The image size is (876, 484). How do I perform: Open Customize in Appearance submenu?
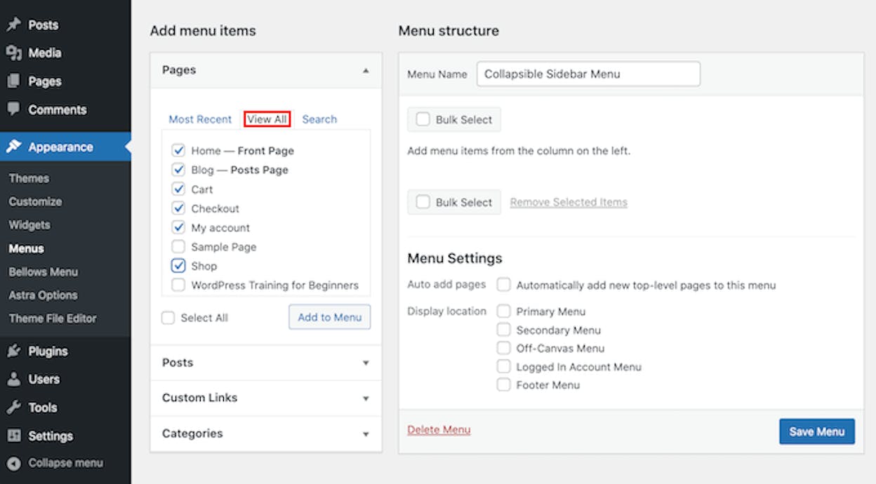pos(35,201)
